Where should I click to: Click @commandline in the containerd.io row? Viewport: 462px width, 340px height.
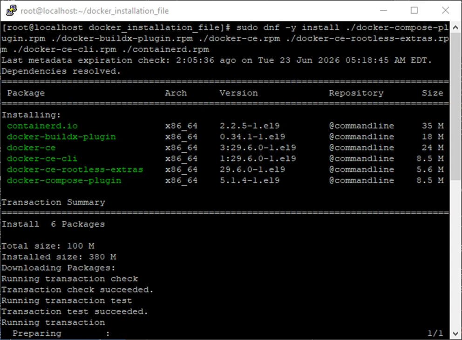tap(361, 126)
